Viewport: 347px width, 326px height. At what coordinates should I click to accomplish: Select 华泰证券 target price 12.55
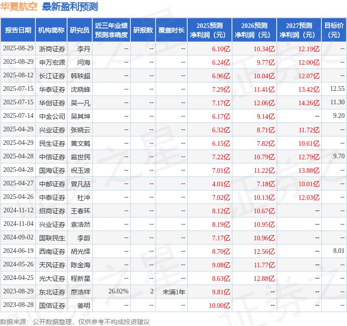pyautogui.click(x=337, y=89)
